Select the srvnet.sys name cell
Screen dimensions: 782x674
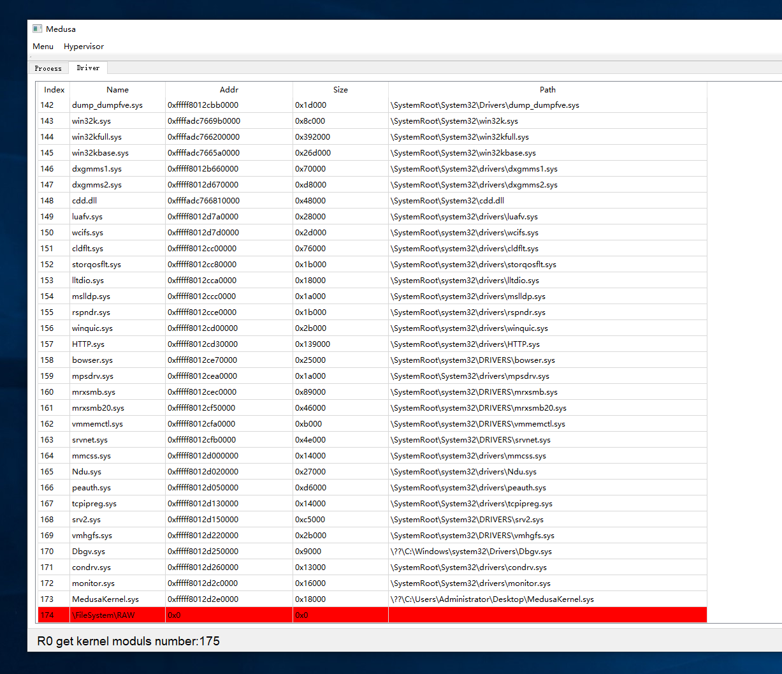pos(118,440)
